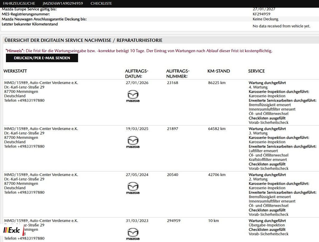Click the ÜBERSICHT DER DIGITALEN SERVICE NACHWEISE heading
The height and width of the screenshot is (242, 319).
83,40
